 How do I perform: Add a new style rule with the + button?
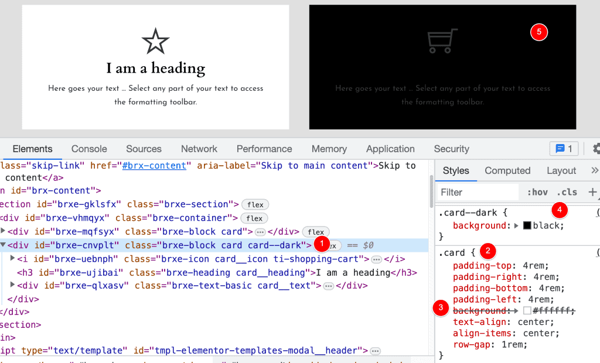tap(591, 191)
